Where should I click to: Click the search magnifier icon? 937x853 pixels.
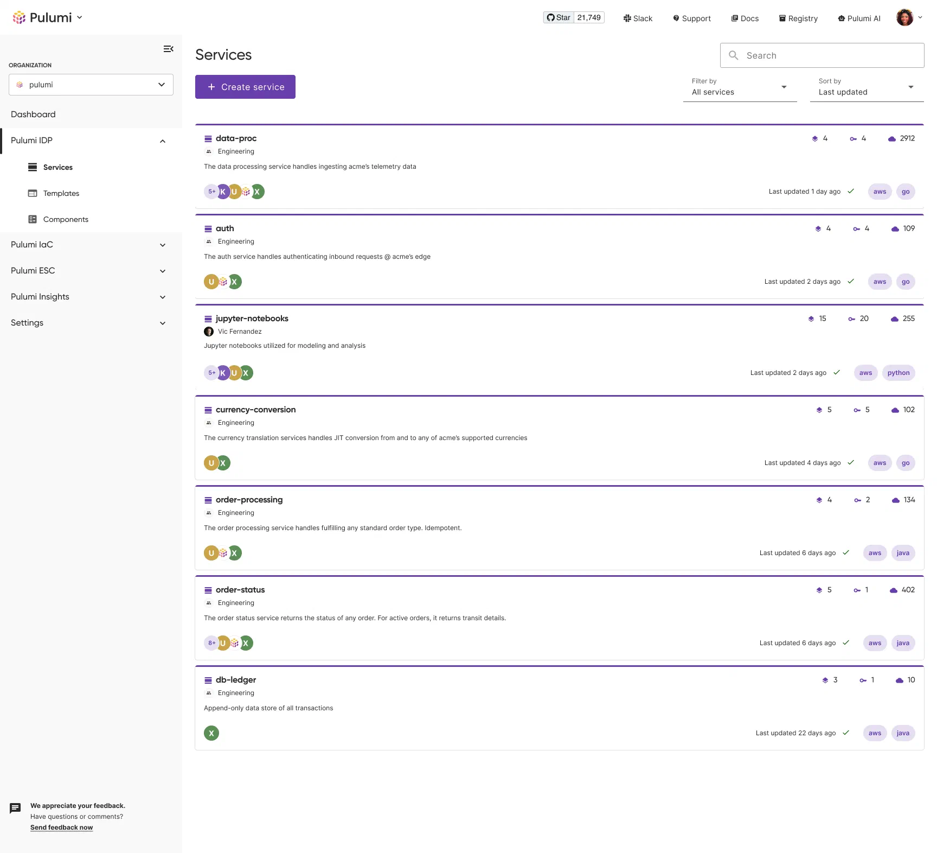coord(733,55)
